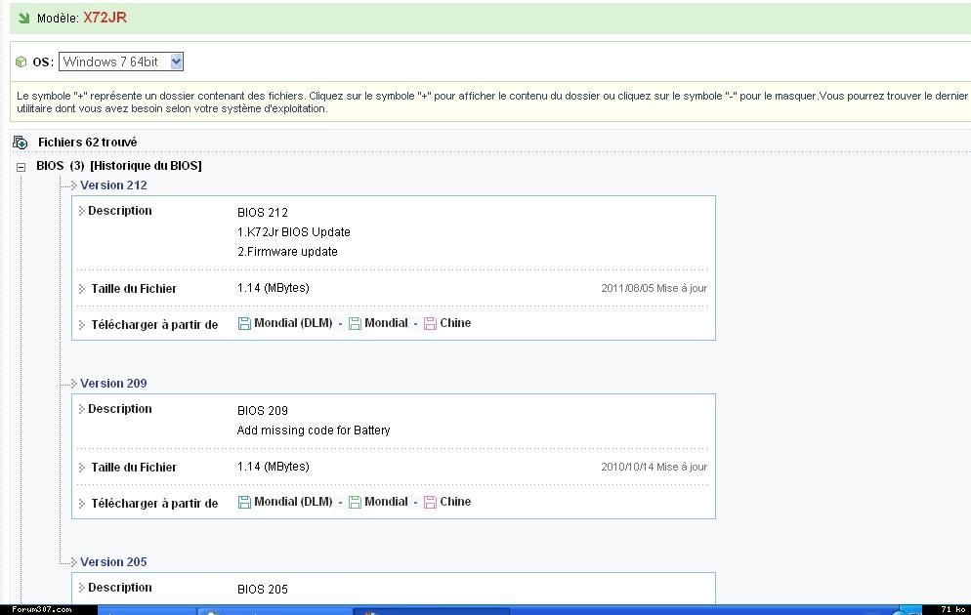The height and width of the screenshot is (615, 971).
Task: Click the Description label under Version 205
Action: 119,587
